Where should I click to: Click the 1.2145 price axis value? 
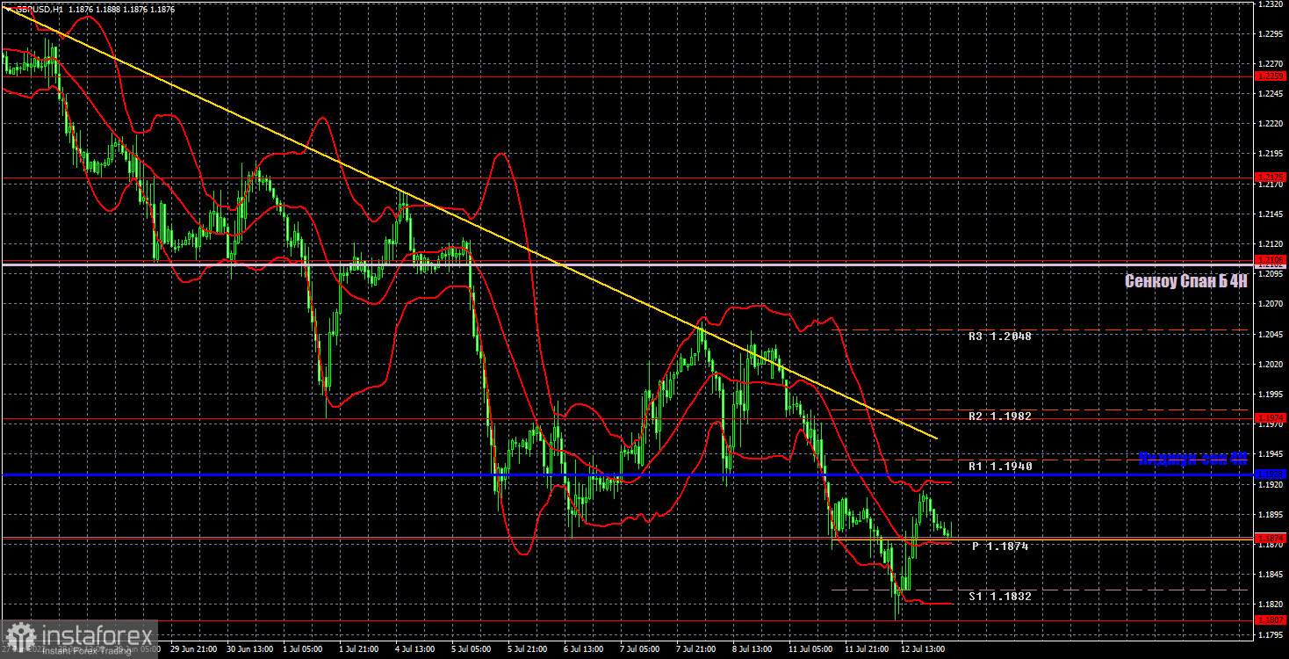tap(1271, 214)
